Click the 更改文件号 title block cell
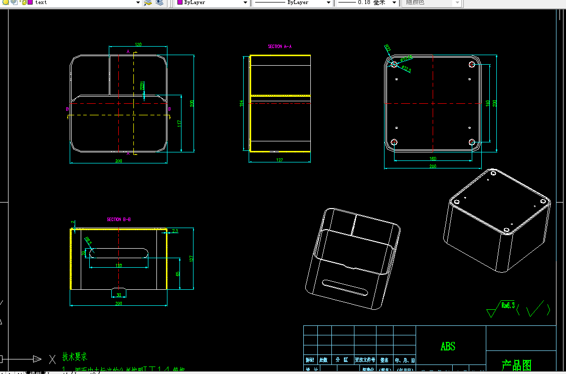The width and height of the screenshot is (566, 374). pos(365,360)
